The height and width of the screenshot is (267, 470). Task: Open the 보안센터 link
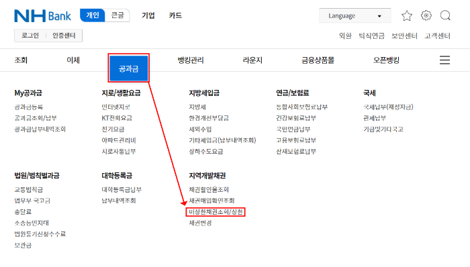404,36
